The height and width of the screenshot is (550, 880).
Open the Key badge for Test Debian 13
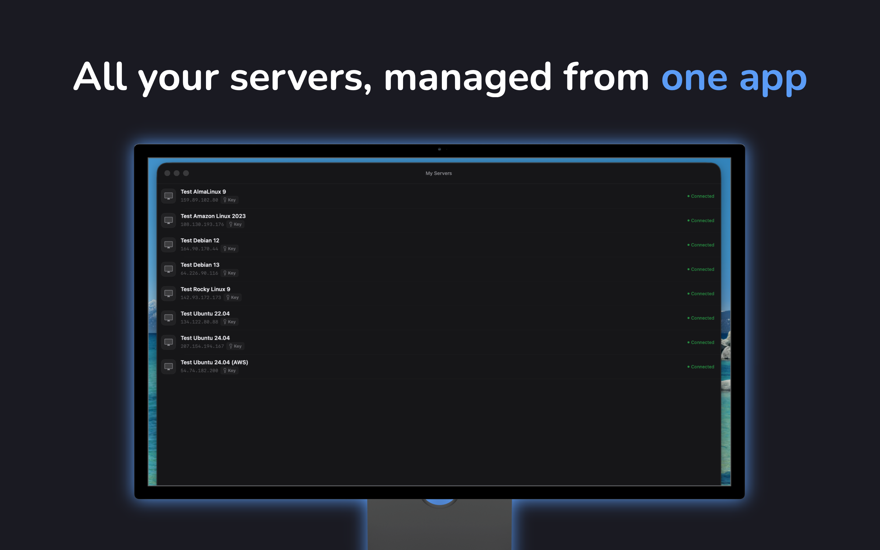tap(229, 273)
